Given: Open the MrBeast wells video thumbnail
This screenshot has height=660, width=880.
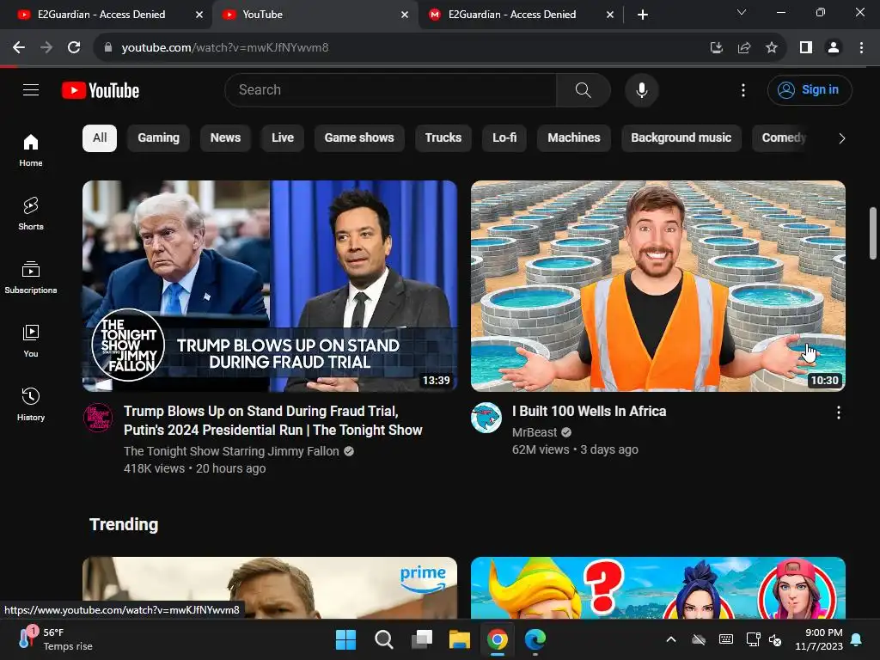Looking at the screenshot, I should [x=657, y=285].
